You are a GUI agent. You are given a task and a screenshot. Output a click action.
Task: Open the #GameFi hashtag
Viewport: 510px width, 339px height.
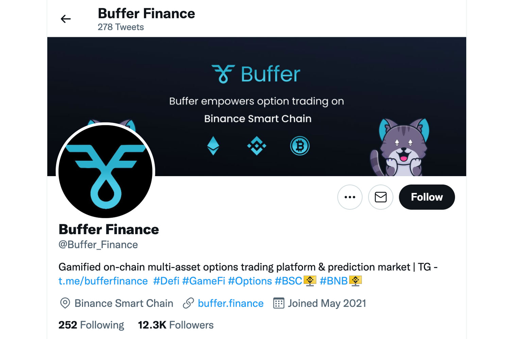[204, 281]
